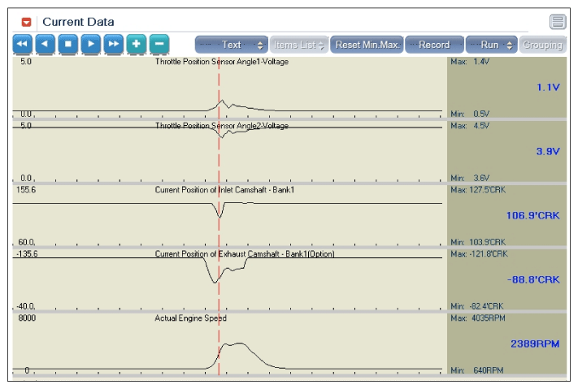Click the 2389RPM current value

(x=535, y=344)
